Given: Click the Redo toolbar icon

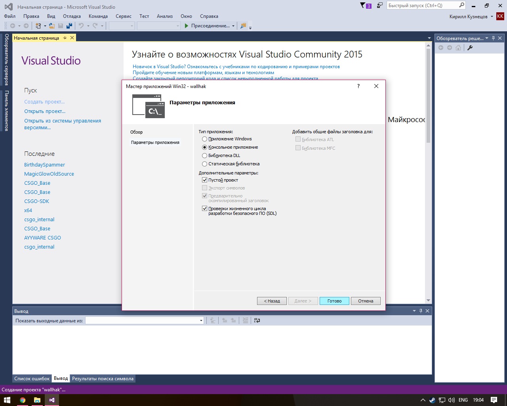Looking at the screenshot, I should (95, 26).
